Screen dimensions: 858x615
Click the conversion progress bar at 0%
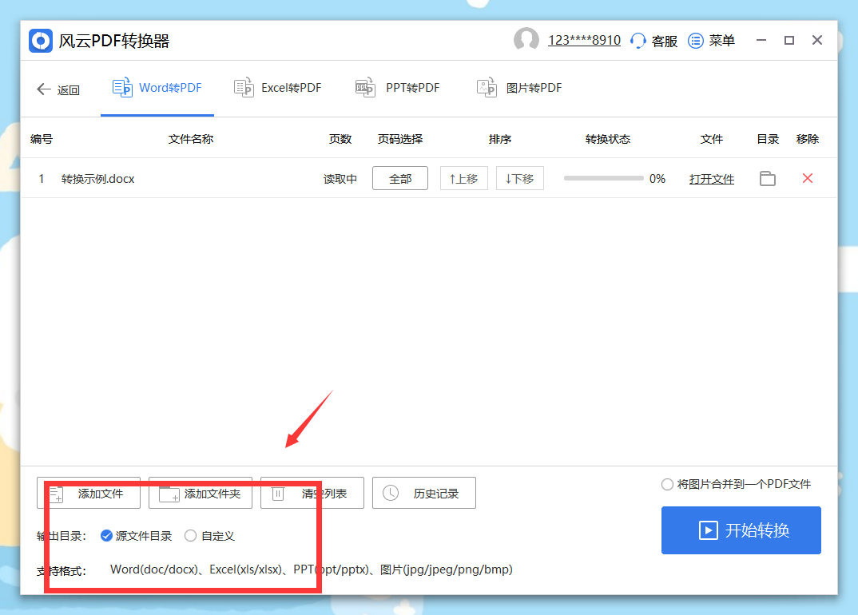coord(603,178)
